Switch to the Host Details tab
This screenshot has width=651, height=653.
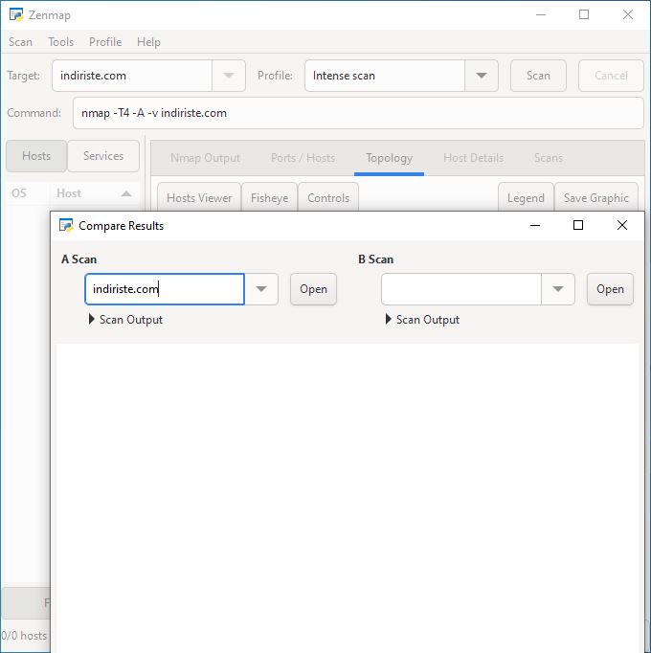point(474,158)
